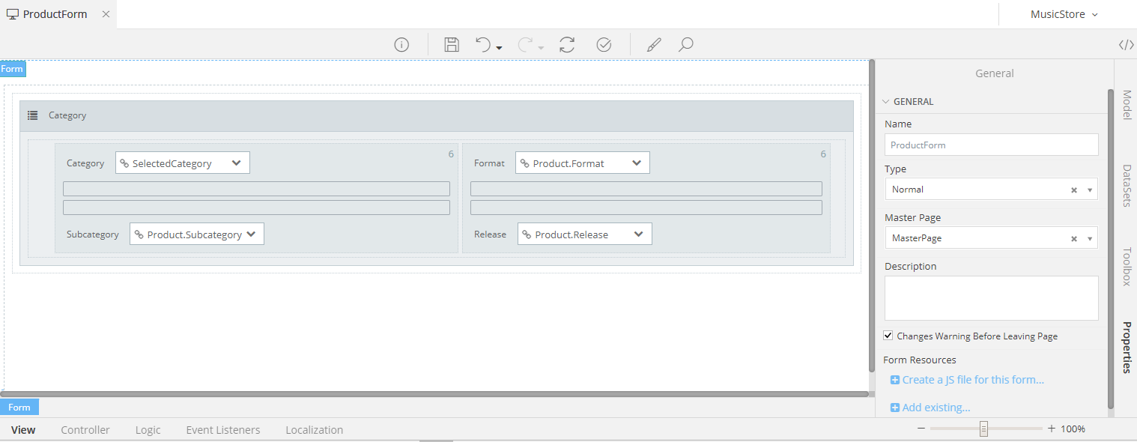1137x442 pixels.
Task: Save the form with the floppy disk icon
Action: click(452, 45)
